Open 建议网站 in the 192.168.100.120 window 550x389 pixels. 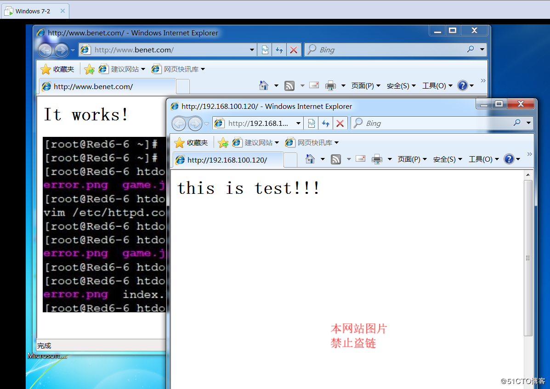pos(255,143)
